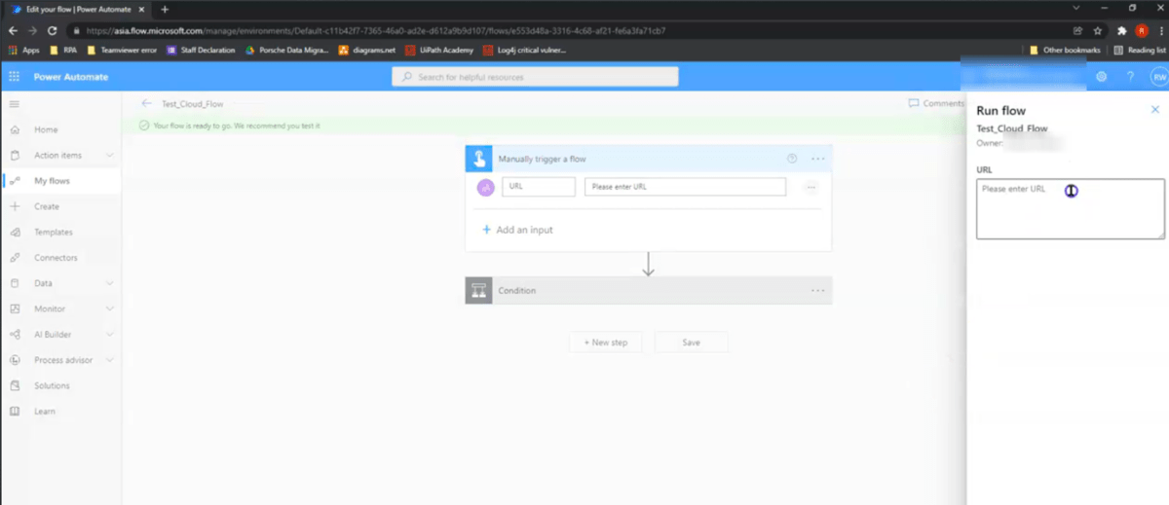Expand the Condition action card
Viewport: 1169px width, 505px height.
tap(649, 290)
